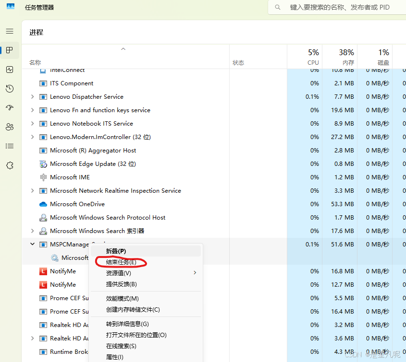Click the 53.3 MB memory cell
The image size is (406, 362).
pyautogui.click(x=340, y=204)
